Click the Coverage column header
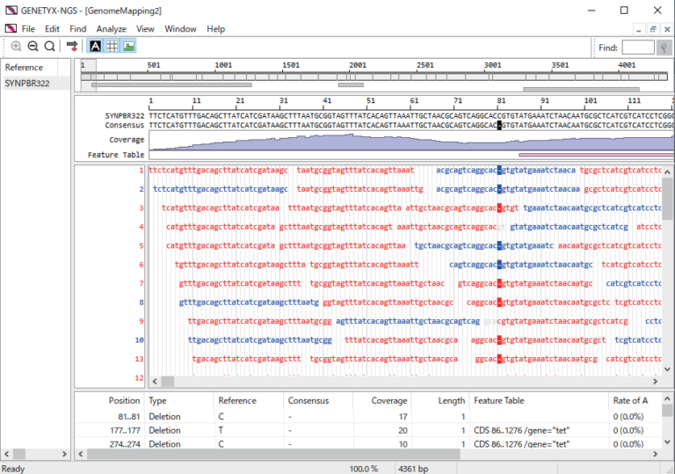Image resolution: width=675 pixels, height=474 pixels. tap(388, 401)
